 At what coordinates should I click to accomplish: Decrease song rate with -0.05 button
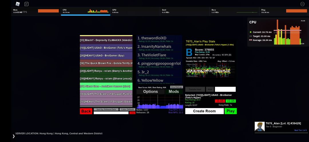coord(220,101)
